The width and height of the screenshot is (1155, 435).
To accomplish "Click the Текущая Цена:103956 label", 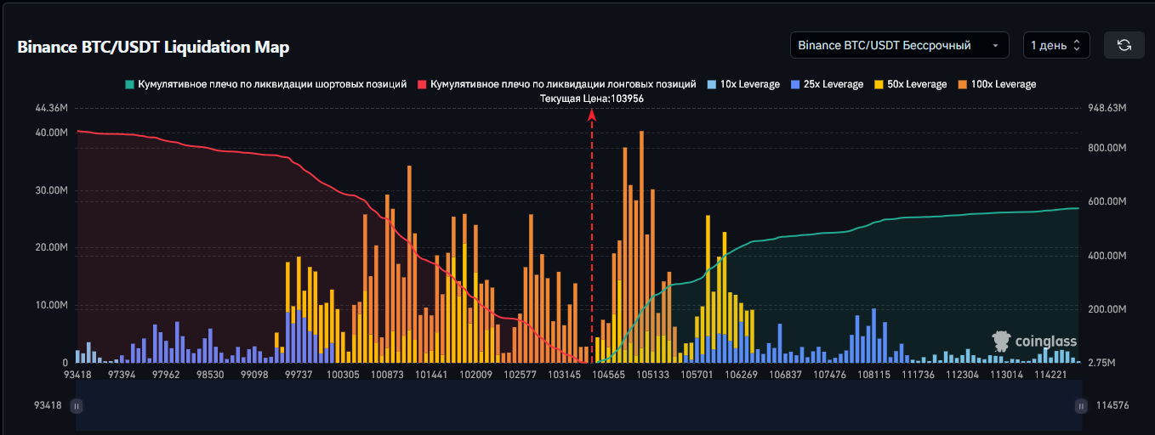I will pyautogui.click(x=592, y=99).
